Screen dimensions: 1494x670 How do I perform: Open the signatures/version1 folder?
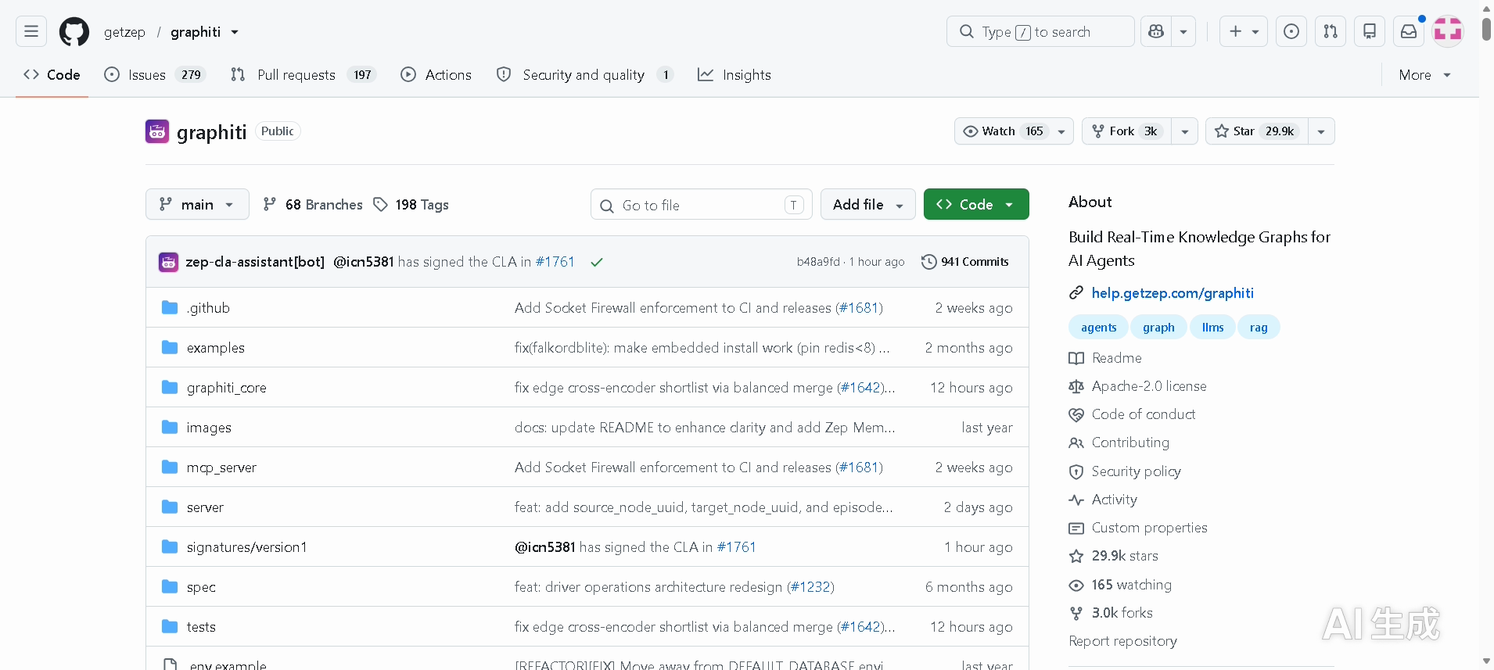(x=246, y=547)
